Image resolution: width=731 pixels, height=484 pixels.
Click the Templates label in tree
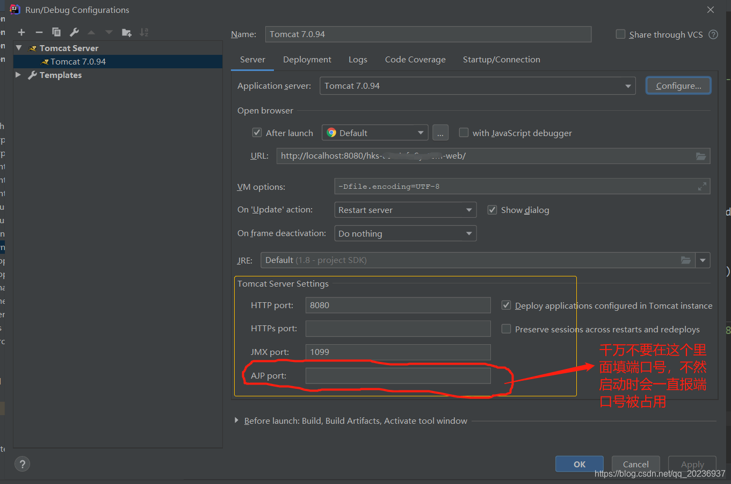click(x=61, y=75)
